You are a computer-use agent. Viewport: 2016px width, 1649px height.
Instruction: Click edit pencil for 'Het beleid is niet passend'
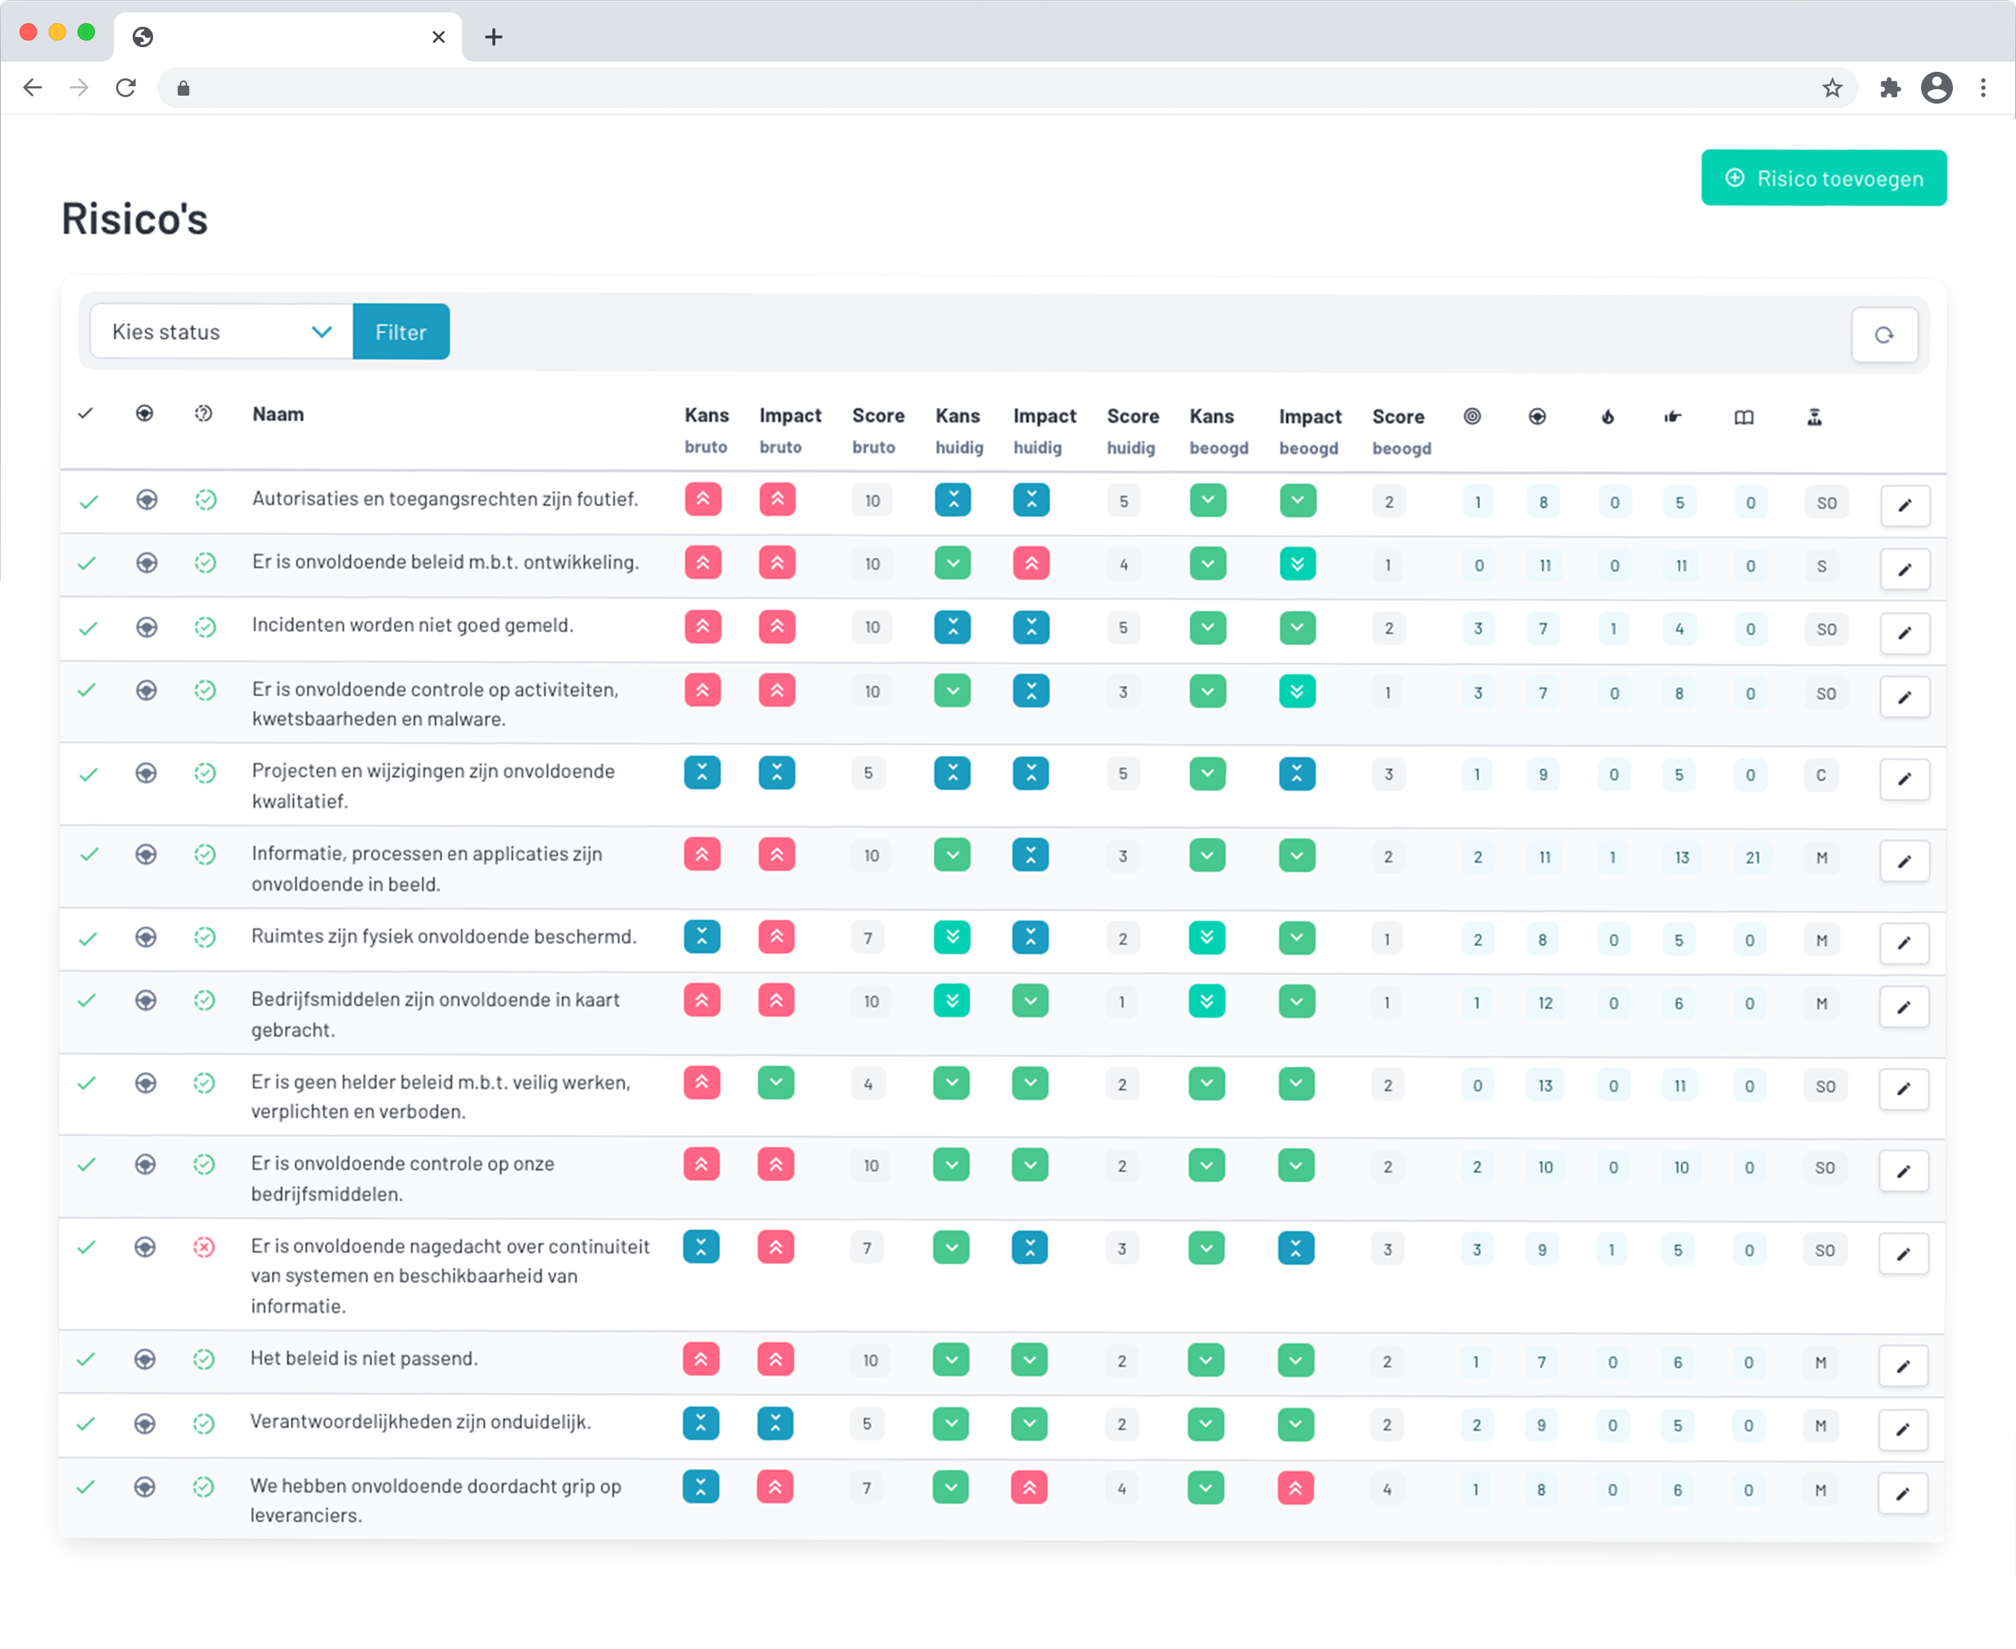[x=1902, y=1366]
